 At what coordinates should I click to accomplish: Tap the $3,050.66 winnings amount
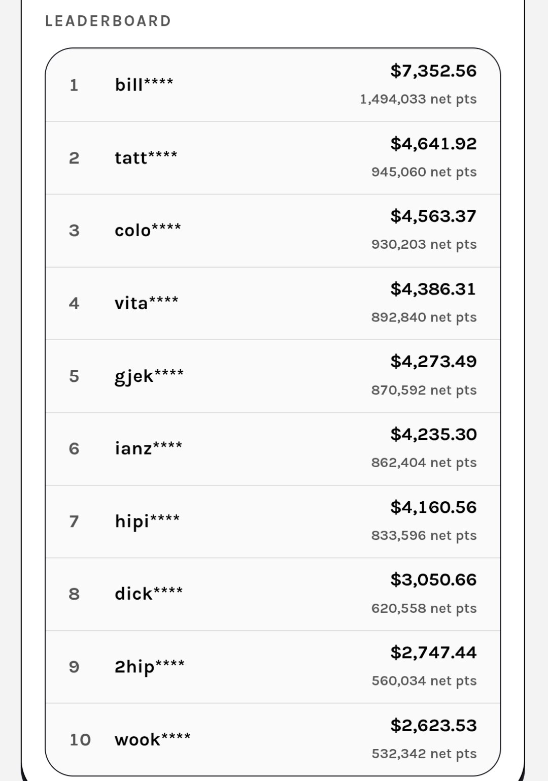[x=434, y=579]
